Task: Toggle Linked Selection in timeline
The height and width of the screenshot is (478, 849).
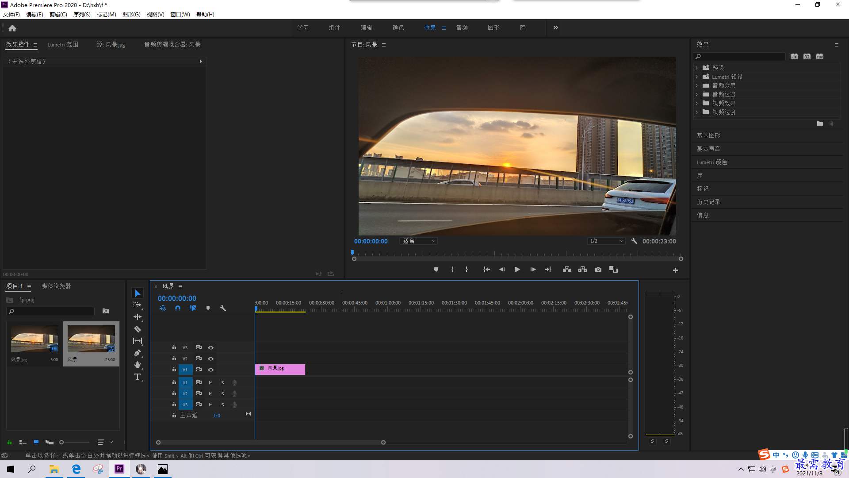Action: click(193, 308)
